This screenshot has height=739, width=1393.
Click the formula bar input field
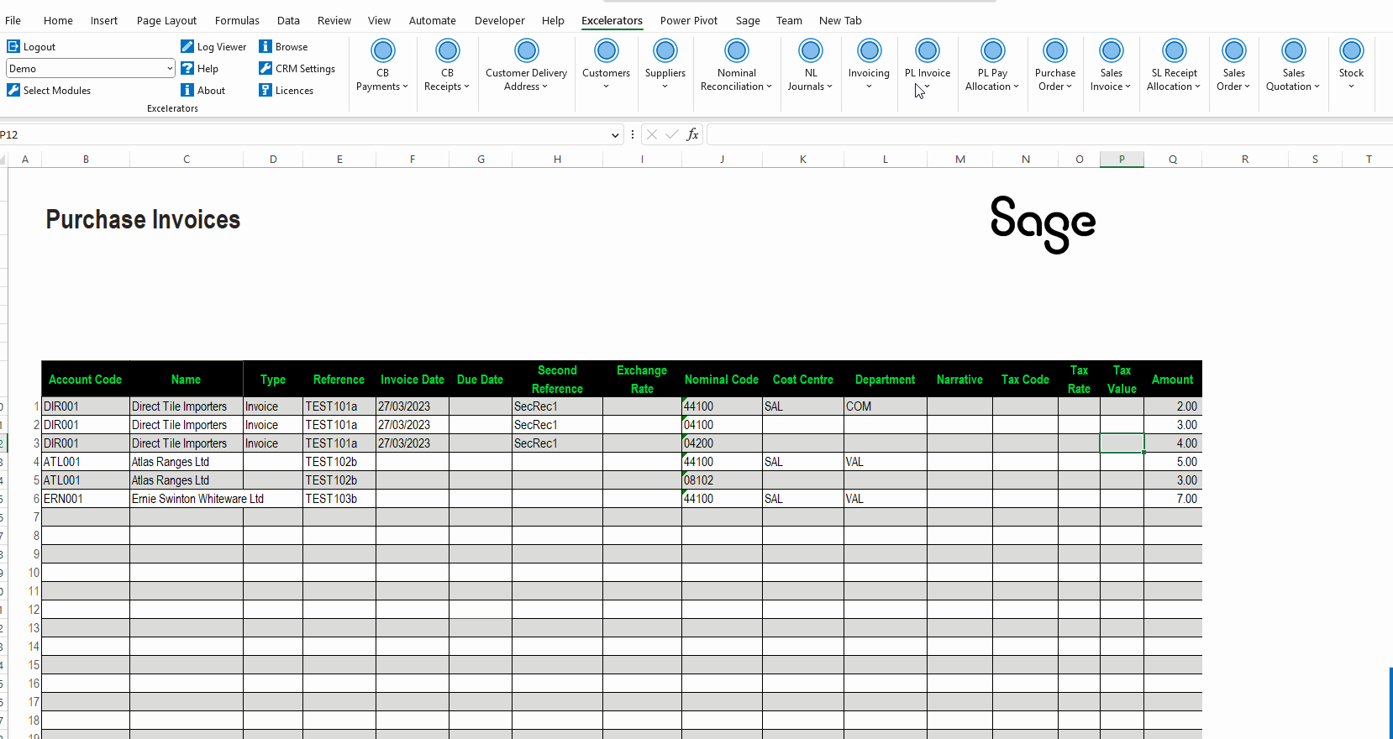(x=1049, y=134)
